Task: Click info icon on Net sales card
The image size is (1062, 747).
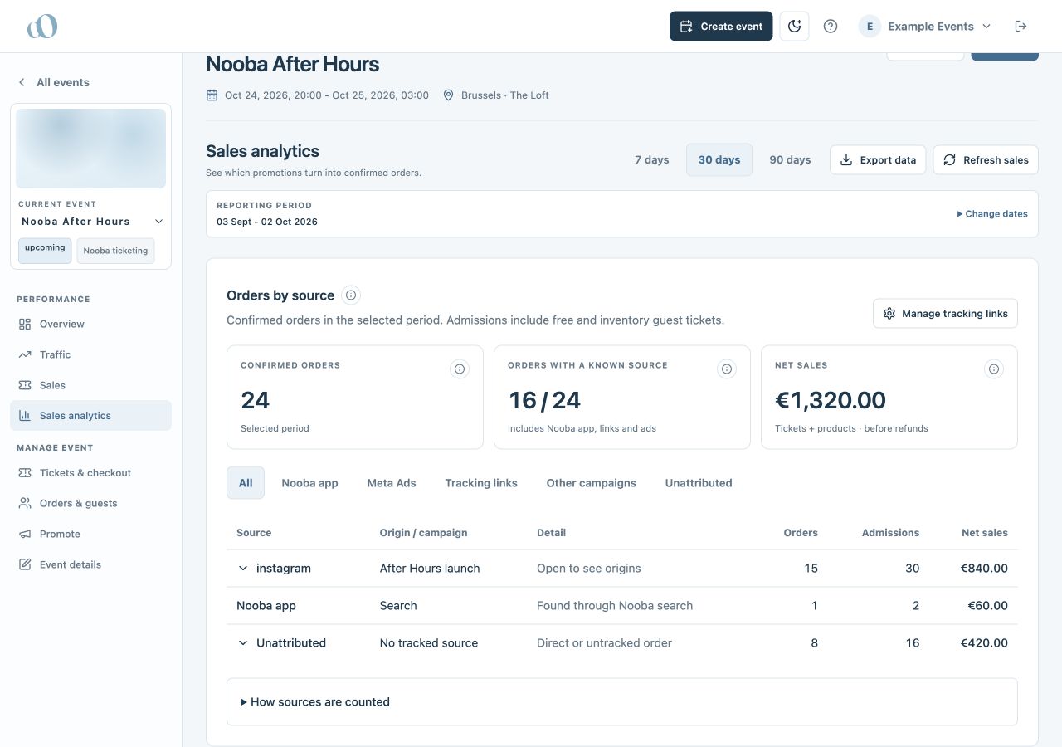Action: (x=994, y=369)
